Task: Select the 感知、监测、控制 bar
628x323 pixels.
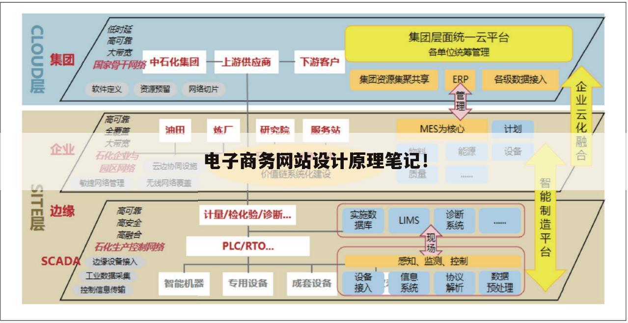Action: click(433, 261)
